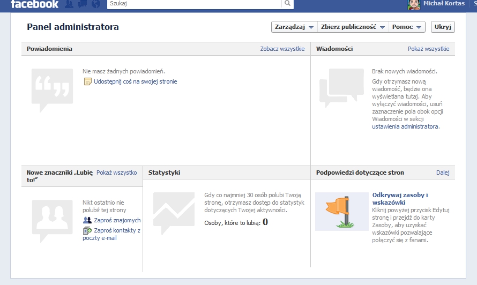Open the Zbierz publiczność dropdown

pos(353,27)
